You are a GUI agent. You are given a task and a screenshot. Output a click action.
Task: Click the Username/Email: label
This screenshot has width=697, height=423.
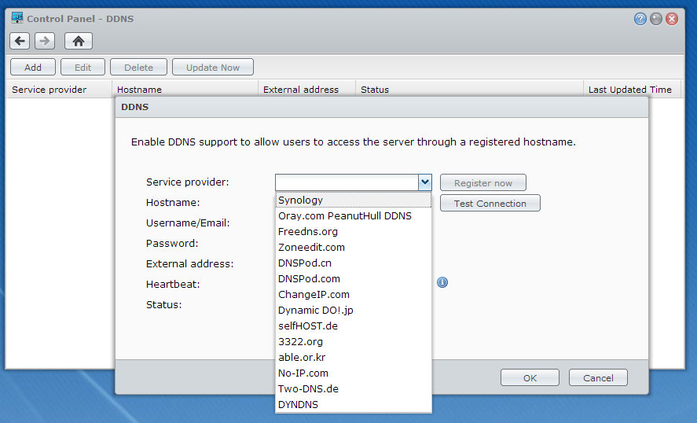[188, 223]
